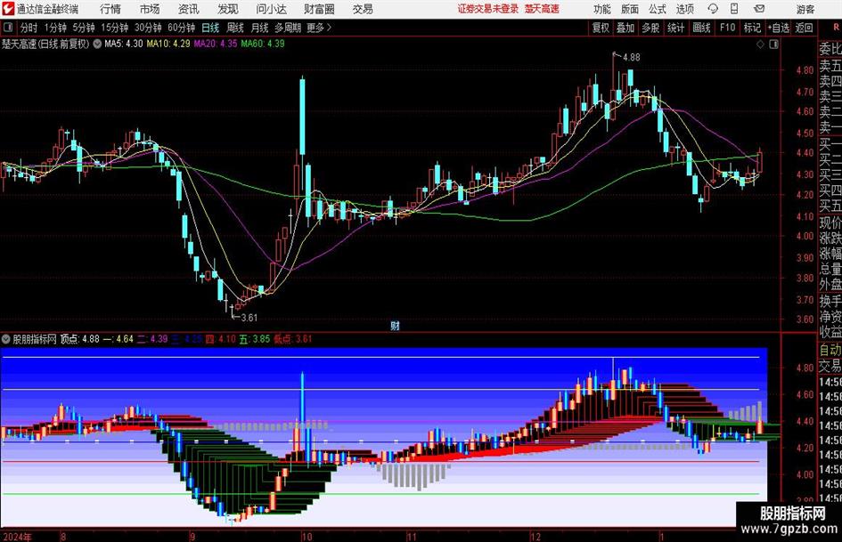Screen dimensions: 842x542
Task: Open the customer service headset icon
Action: pyautogui.click(x=713, y=9)
